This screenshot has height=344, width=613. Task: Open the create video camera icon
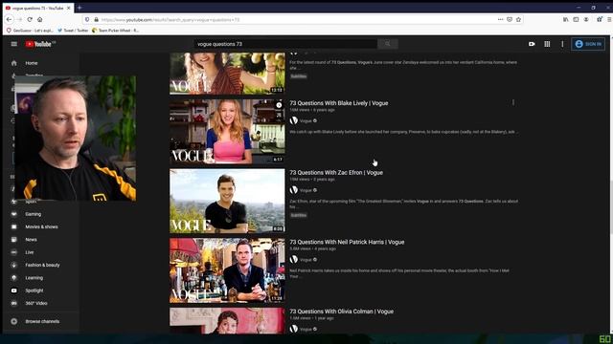point(532,44)
